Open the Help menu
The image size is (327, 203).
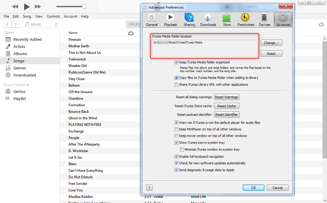click(85, 16)
